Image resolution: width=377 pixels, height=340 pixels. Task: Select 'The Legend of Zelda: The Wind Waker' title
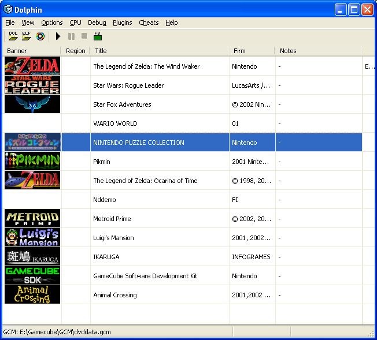pyautogui.click(x=146, y=66)
